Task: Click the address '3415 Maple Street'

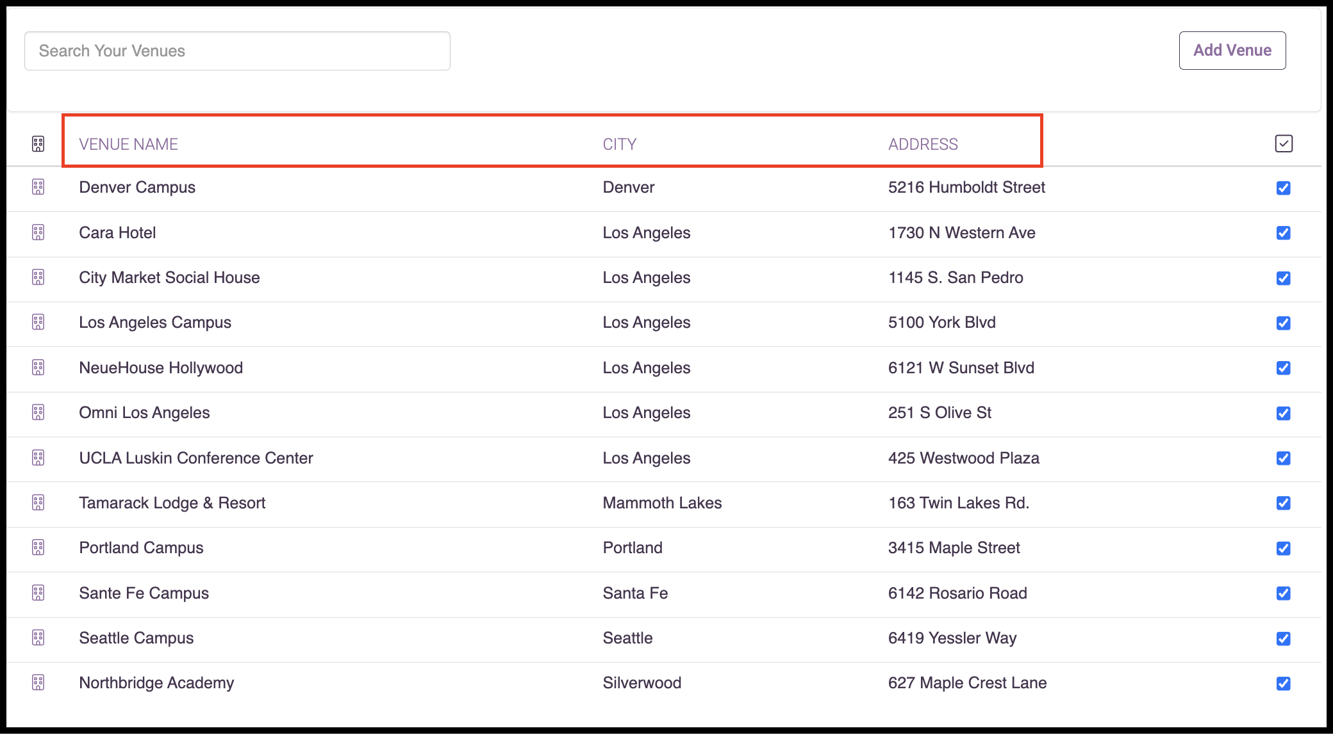Action: [x=954, y=547]
